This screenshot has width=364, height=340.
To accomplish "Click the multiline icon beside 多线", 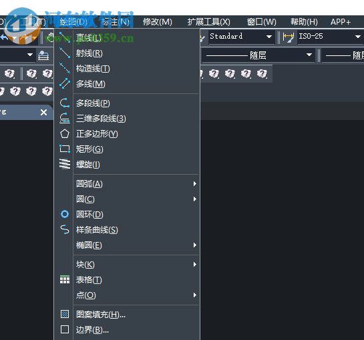I will point(65,83).
